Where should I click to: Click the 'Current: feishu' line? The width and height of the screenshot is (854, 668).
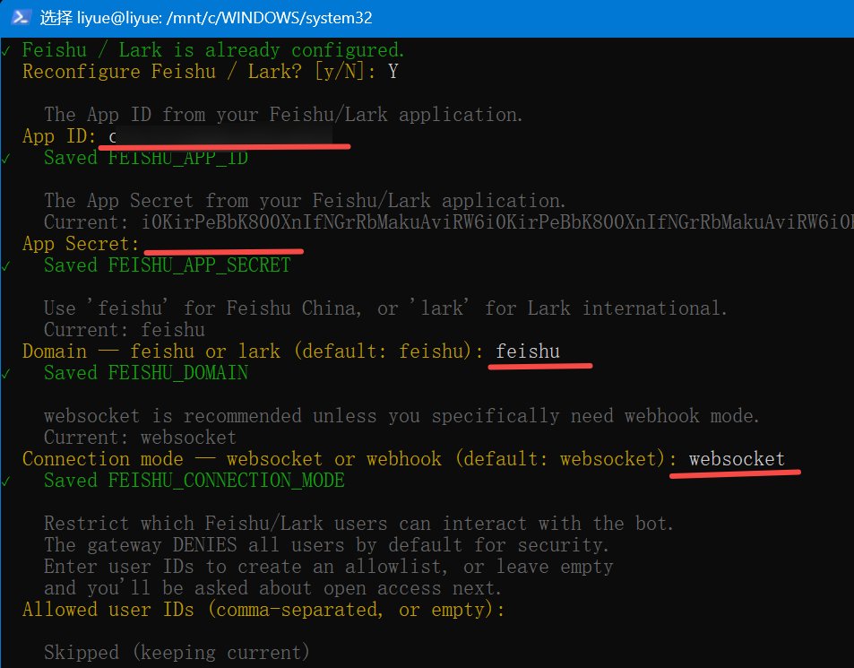pos(125,330)
